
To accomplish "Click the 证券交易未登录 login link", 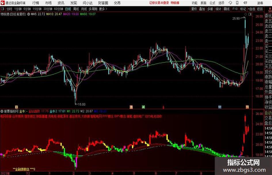I will [159, 3].
